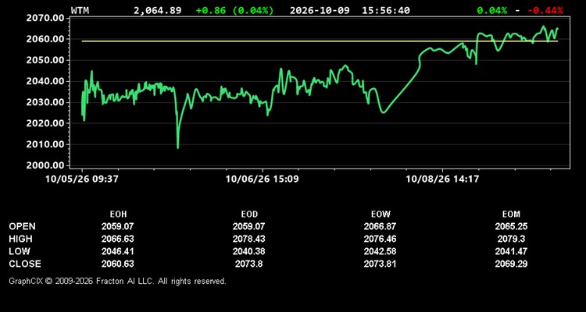Click the red -0.44% range value
586x312 pixels.
pos(545,10)
